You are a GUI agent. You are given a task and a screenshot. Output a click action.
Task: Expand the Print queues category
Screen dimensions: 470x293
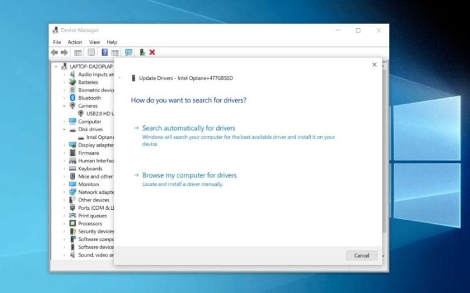[x=64, y=216]
